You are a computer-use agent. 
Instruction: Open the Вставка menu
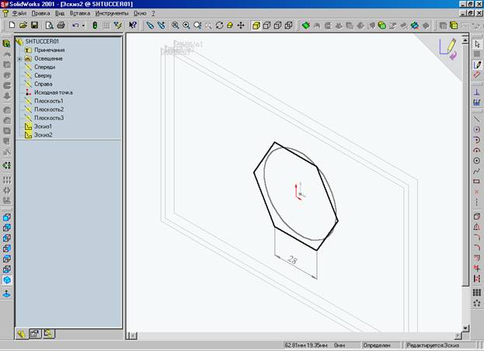point(79,14)
